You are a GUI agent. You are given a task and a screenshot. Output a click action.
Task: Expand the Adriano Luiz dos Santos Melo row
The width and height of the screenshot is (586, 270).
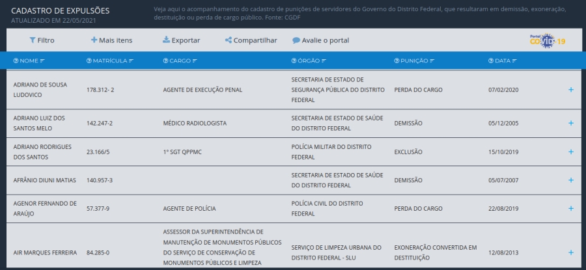tap(571, 123)
